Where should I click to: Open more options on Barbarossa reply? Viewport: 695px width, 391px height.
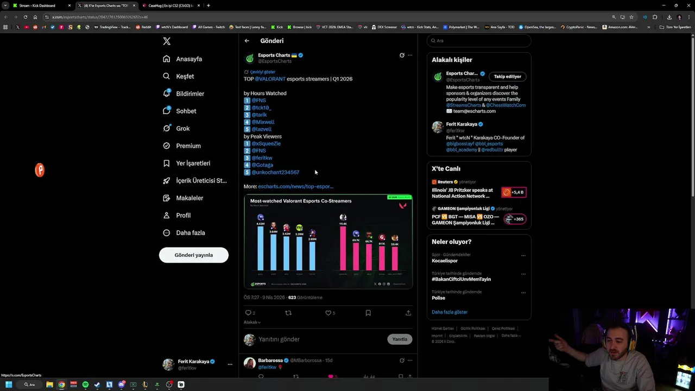pyautogui.click(x=410, y=360)
